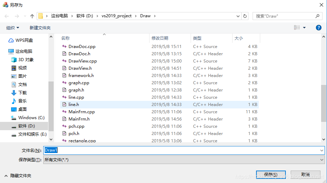Click the WPS网盘 cloud icon
The height and width of the screenshot is (183, 327).
[x=11, y=40]
